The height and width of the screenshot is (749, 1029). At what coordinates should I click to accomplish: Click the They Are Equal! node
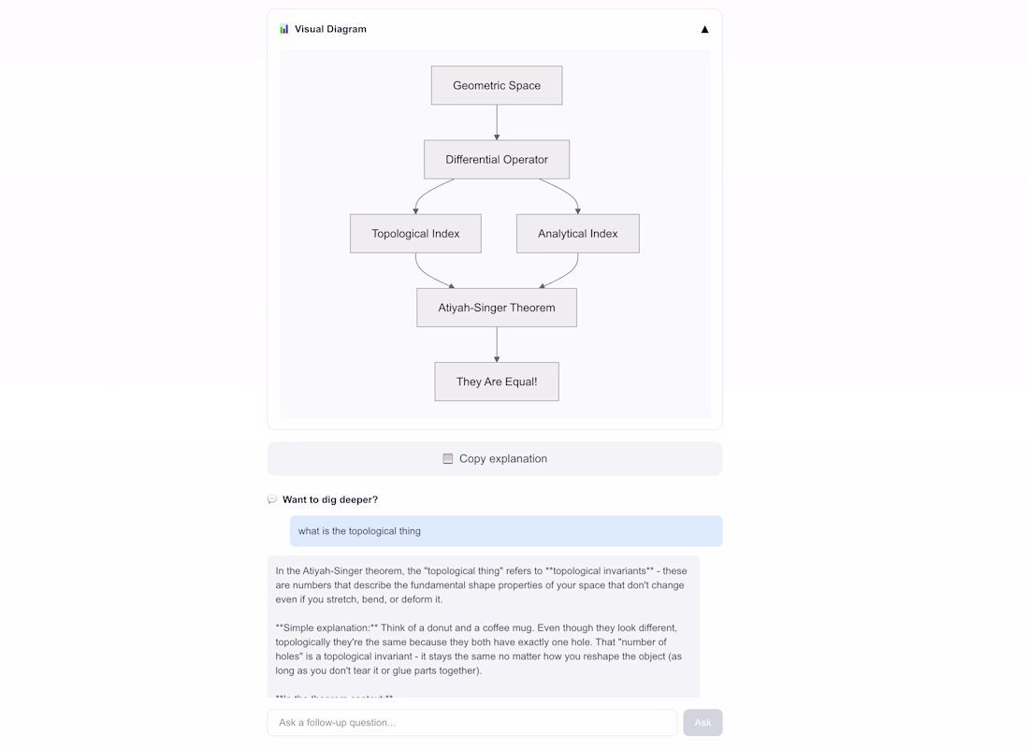point(497,382)
